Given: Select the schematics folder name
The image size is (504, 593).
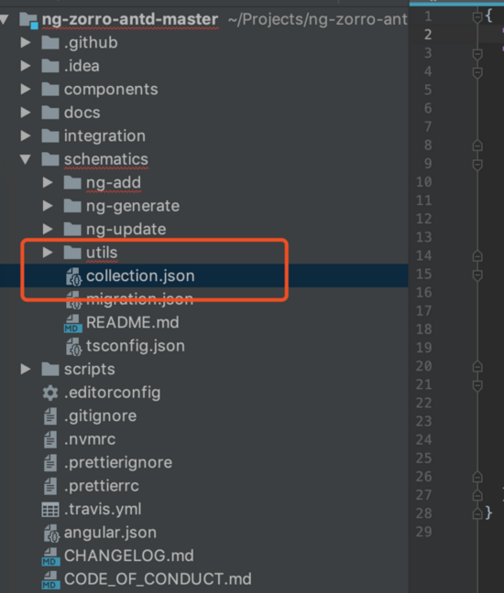Looking at the screenshot, I should point(106,159).
